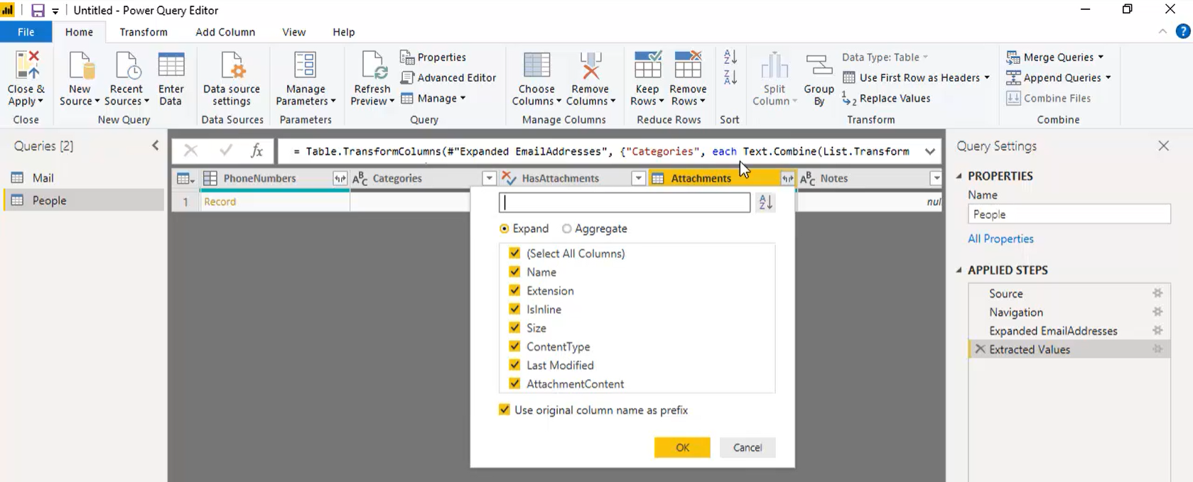
Task: Click the sort button in expand popup
Action: coord(765,202)
